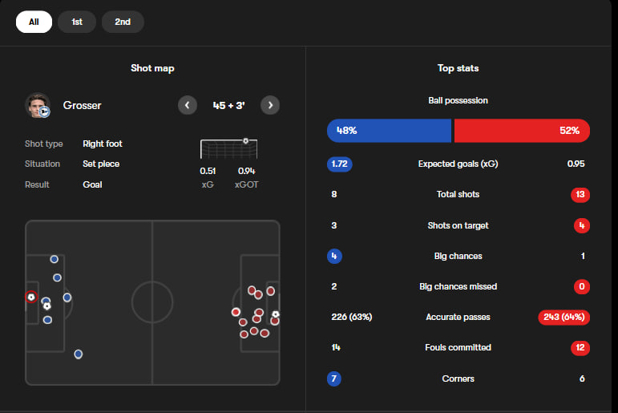Click the blue 48% possession bar
Screen dimensions: 618x413
389,131
